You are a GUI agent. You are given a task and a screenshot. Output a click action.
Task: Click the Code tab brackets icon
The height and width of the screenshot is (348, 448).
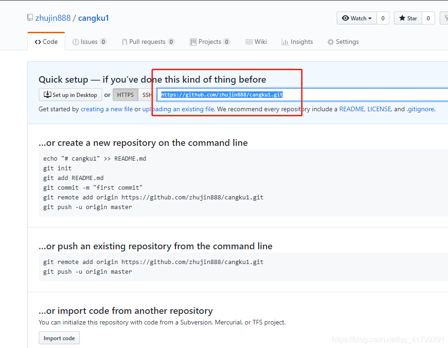pos(38,42)
